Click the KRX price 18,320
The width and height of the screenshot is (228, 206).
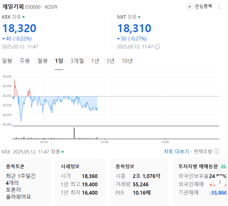tap(19, 28)
